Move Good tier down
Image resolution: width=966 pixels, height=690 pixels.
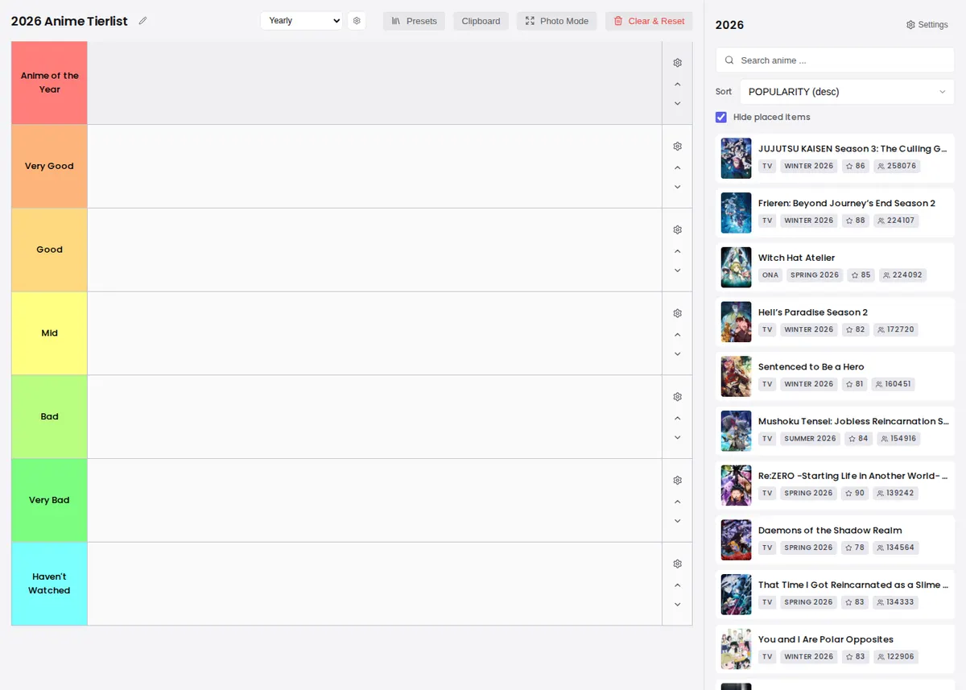677,271
